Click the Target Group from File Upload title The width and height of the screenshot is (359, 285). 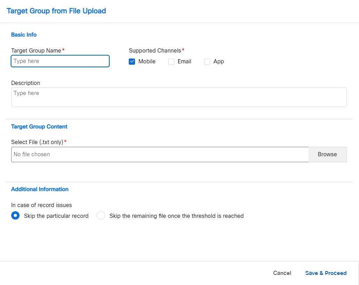[x=56, y=11]
